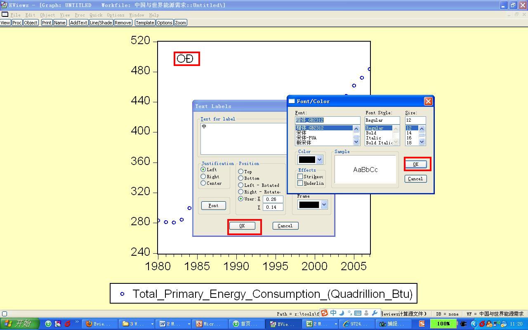This screenshot has height=330, width=528.
Task: Select Top position radio button
Action: [240, 172]
